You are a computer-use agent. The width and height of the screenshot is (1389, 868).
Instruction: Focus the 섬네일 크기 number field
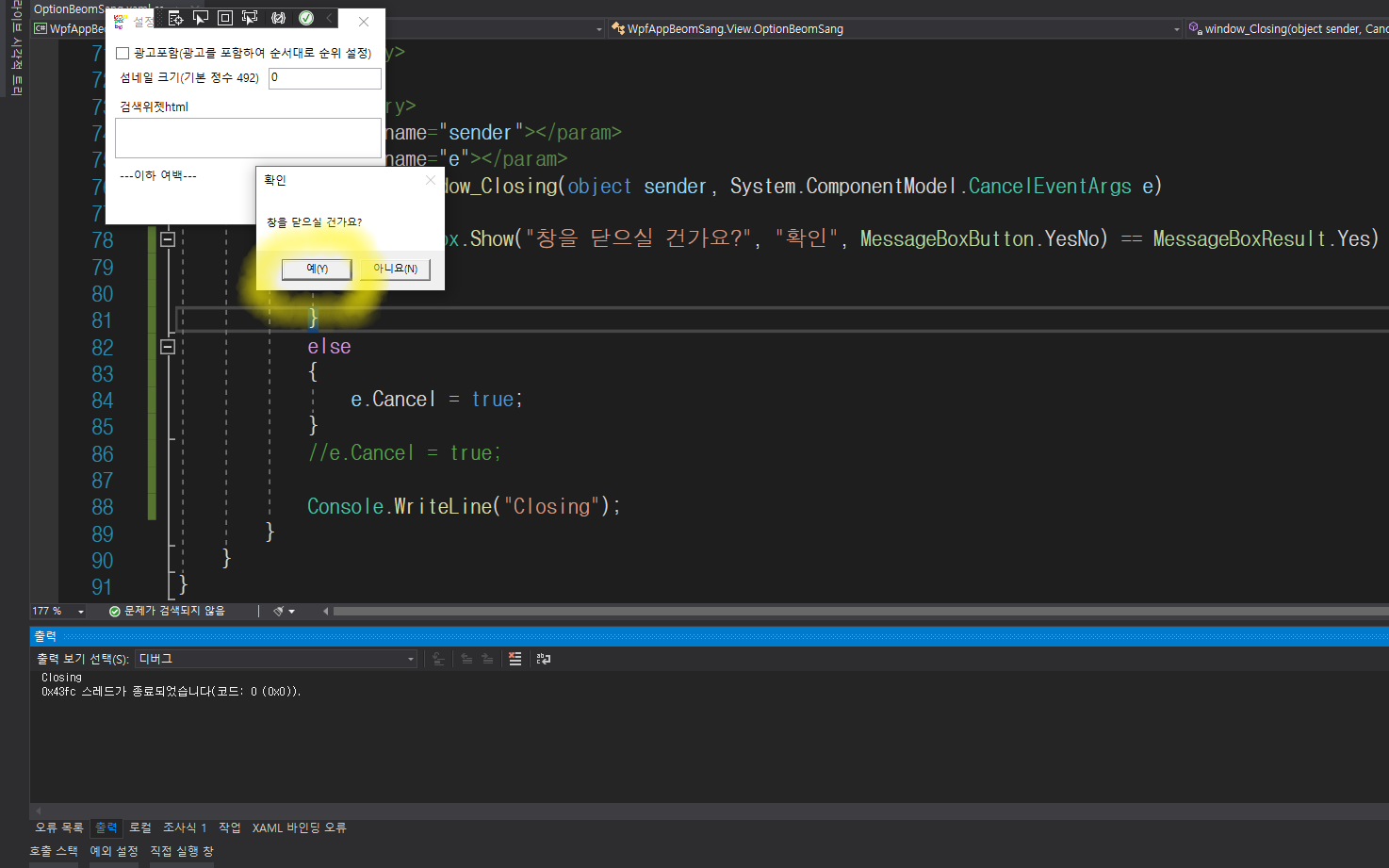325,78
